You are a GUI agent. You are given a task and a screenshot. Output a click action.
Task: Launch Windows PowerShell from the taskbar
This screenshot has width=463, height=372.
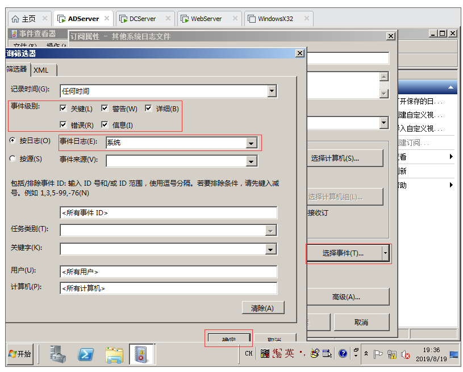[86, 354]
